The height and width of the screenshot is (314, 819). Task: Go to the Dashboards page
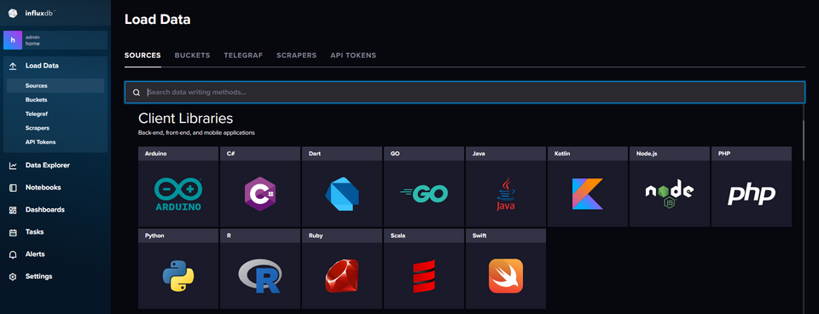click(45, 210)
